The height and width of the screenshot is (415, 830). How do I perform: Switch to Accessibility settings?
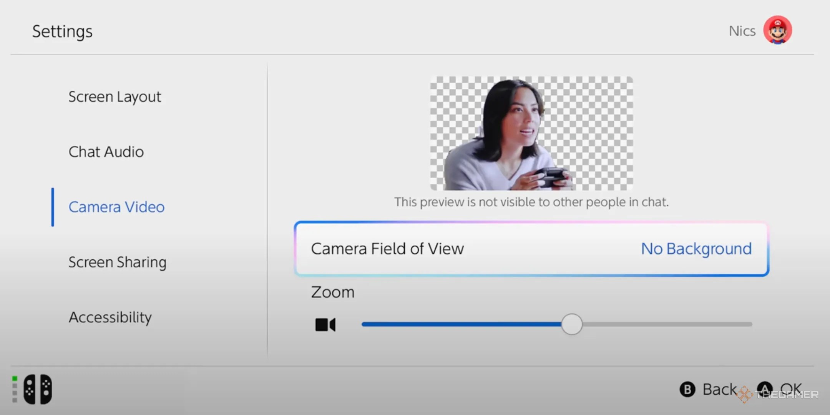110,317
